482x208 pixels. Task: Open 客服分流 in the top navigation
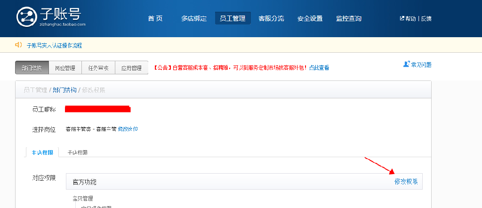pyautogui.click(x=272, y=18)
